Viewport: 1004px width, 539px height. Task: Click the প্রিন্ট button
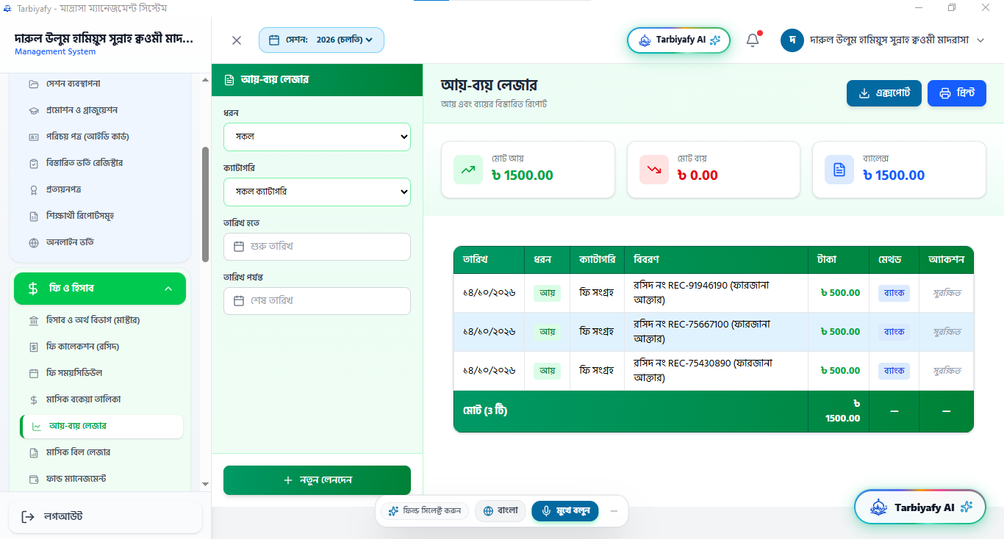point(957,93)
